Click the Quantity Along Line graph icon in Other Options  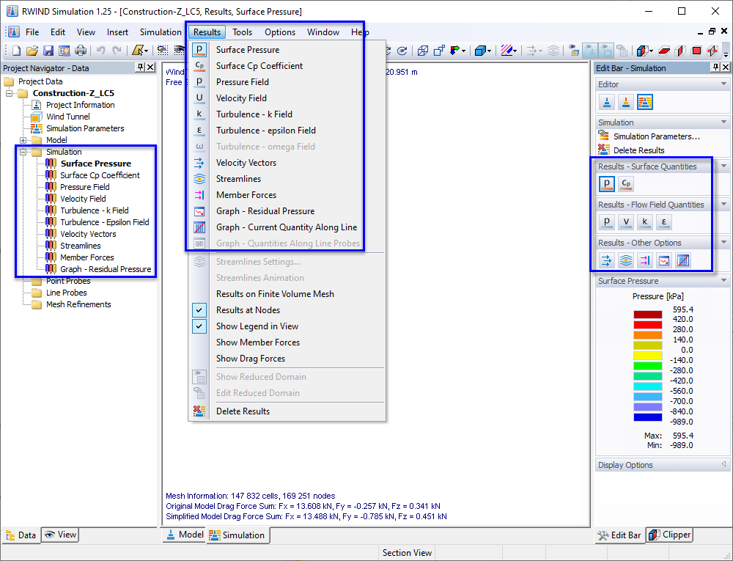tap(683, 260)
